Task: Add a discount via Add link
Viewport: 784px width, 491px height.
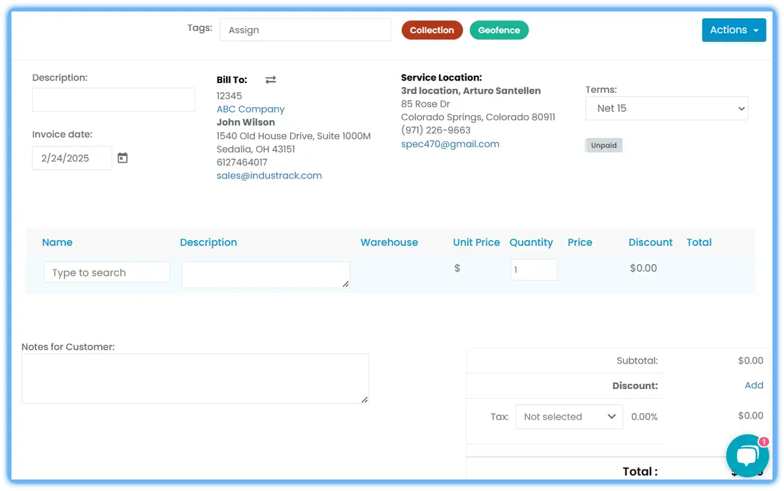Action: tap(754, 385)
